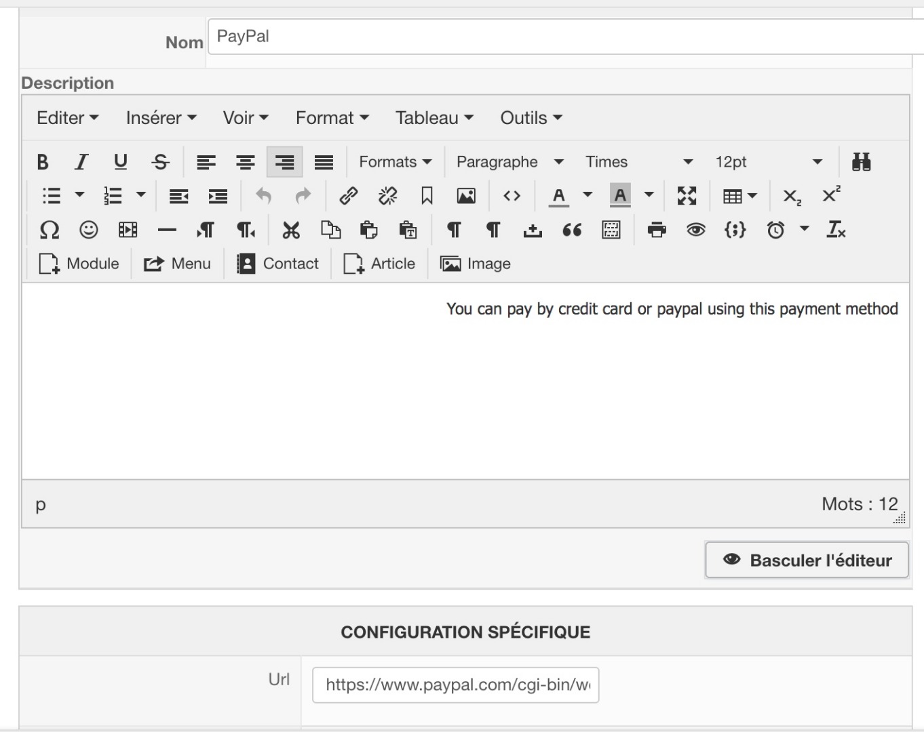Open the Outils menu
The image size is (924, 732).
pyautogui.click(x=531, y=118)
